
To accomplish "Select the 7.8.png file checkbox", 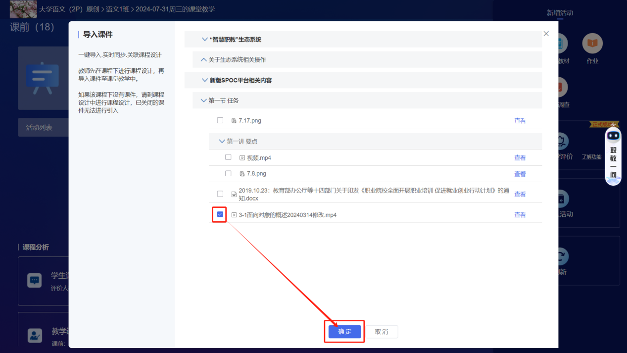I will coord(228,174).
